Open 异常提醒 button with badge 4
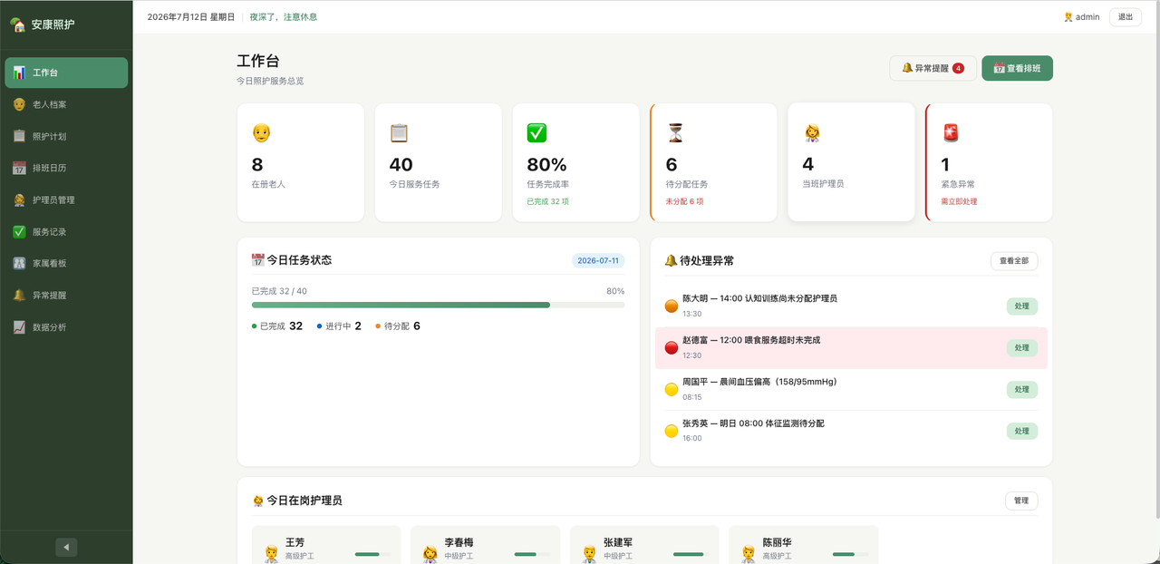This screenshot has height=564, width=1160. (933, 68)
